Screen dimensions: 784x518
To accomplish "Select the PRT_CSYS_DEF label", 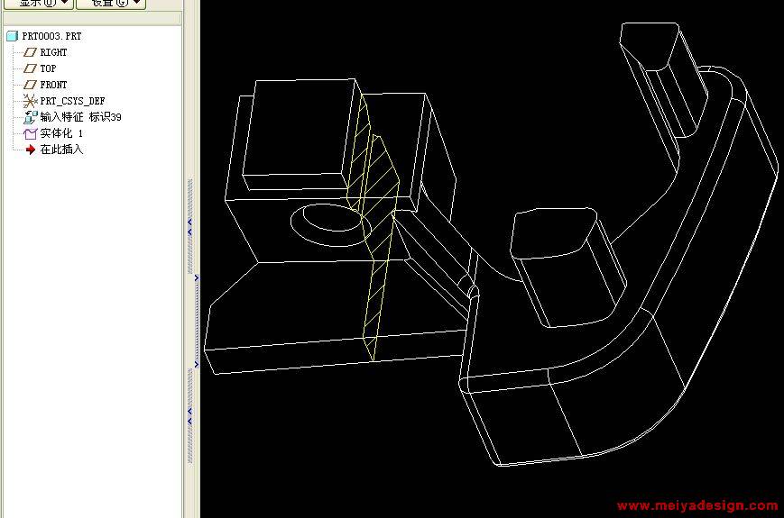I will [72, 101].
